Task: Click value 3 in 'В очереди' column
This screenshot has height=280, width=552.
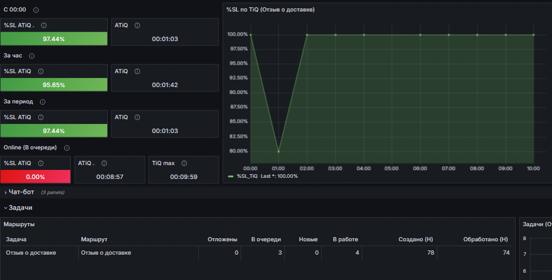Action: click(x=280, y=253)
